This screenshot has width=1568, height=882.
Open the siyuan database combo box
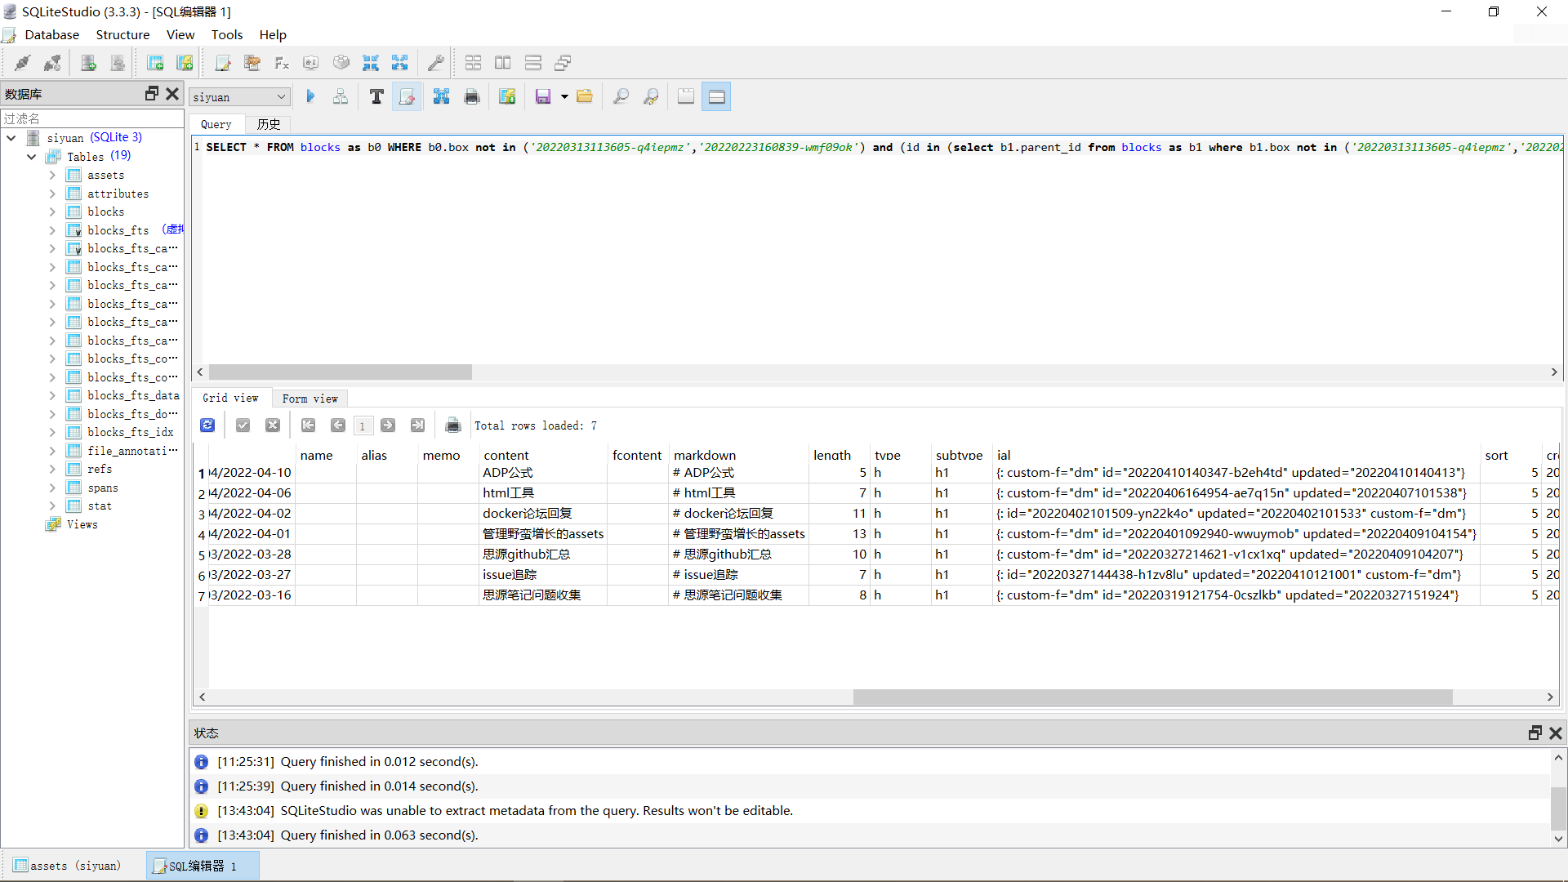click(239, 97)
